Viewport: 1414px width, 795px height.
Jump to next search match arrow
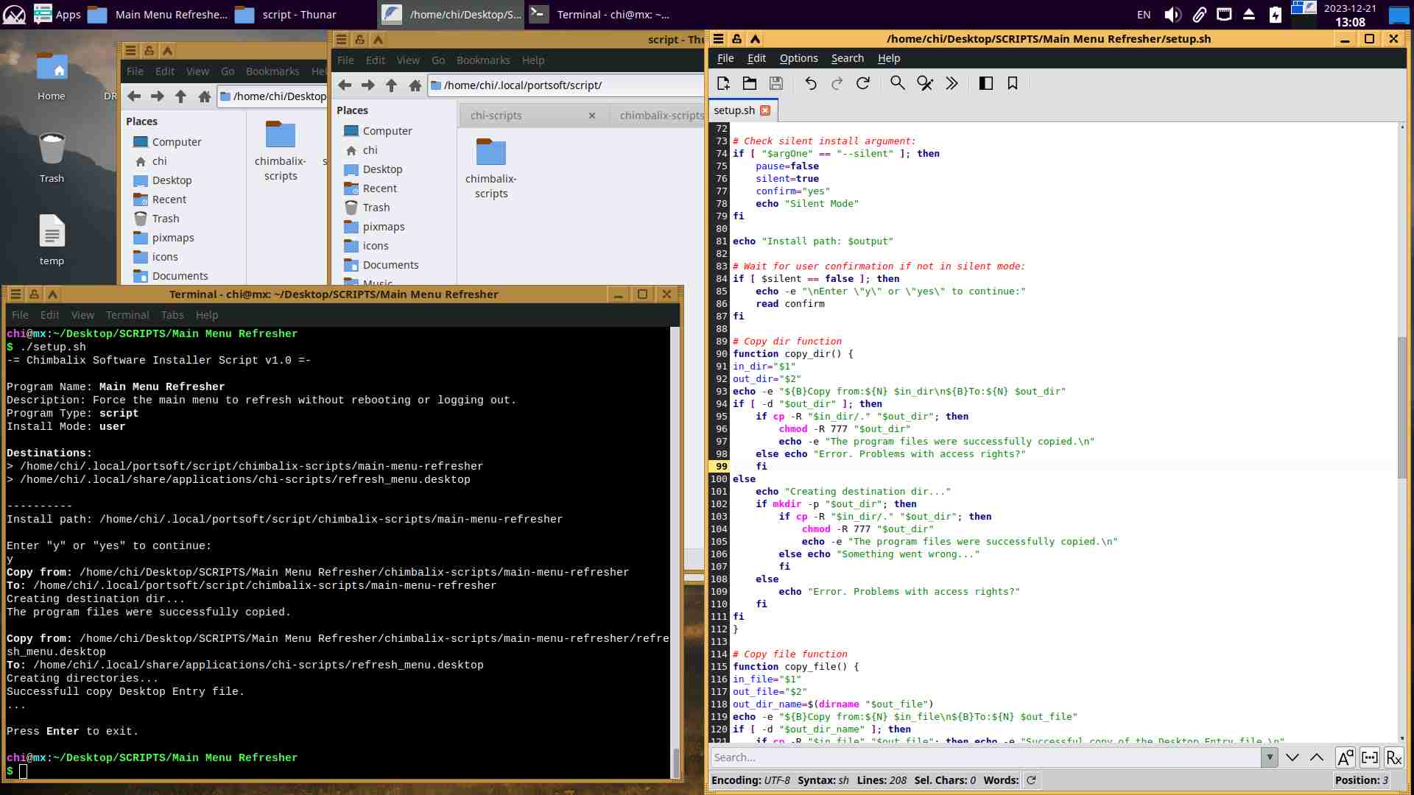1292,757
